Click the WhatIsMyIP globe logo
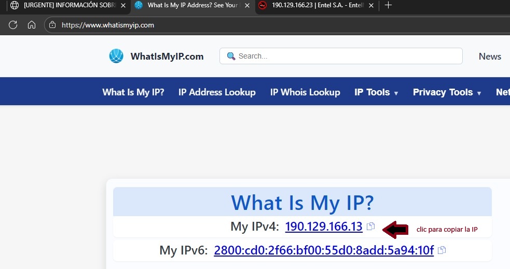 116,56
